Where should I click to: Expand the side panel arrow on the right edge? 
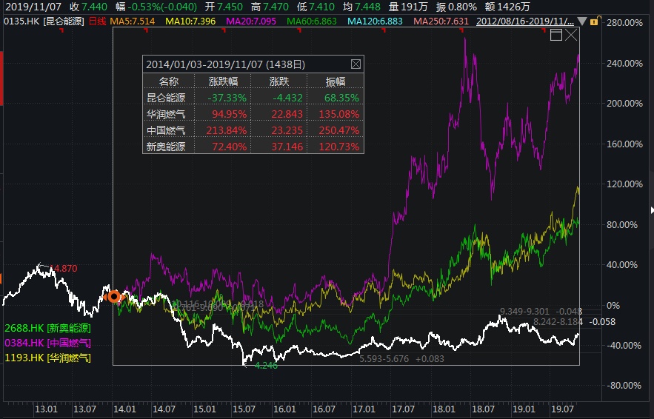pyautogui.click(x=652, y=209)
